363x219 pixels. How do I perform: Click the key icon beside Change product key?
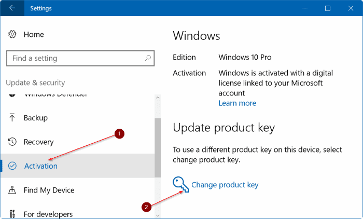point(180,185)
